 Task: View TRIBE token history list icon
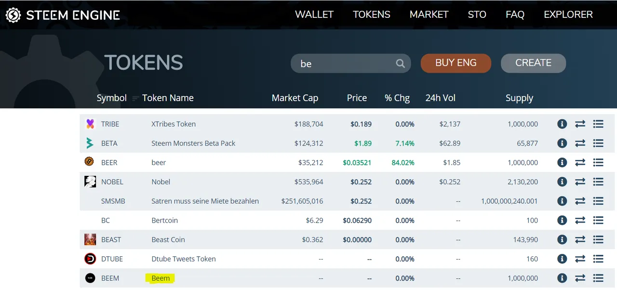[x=598, y=124]
